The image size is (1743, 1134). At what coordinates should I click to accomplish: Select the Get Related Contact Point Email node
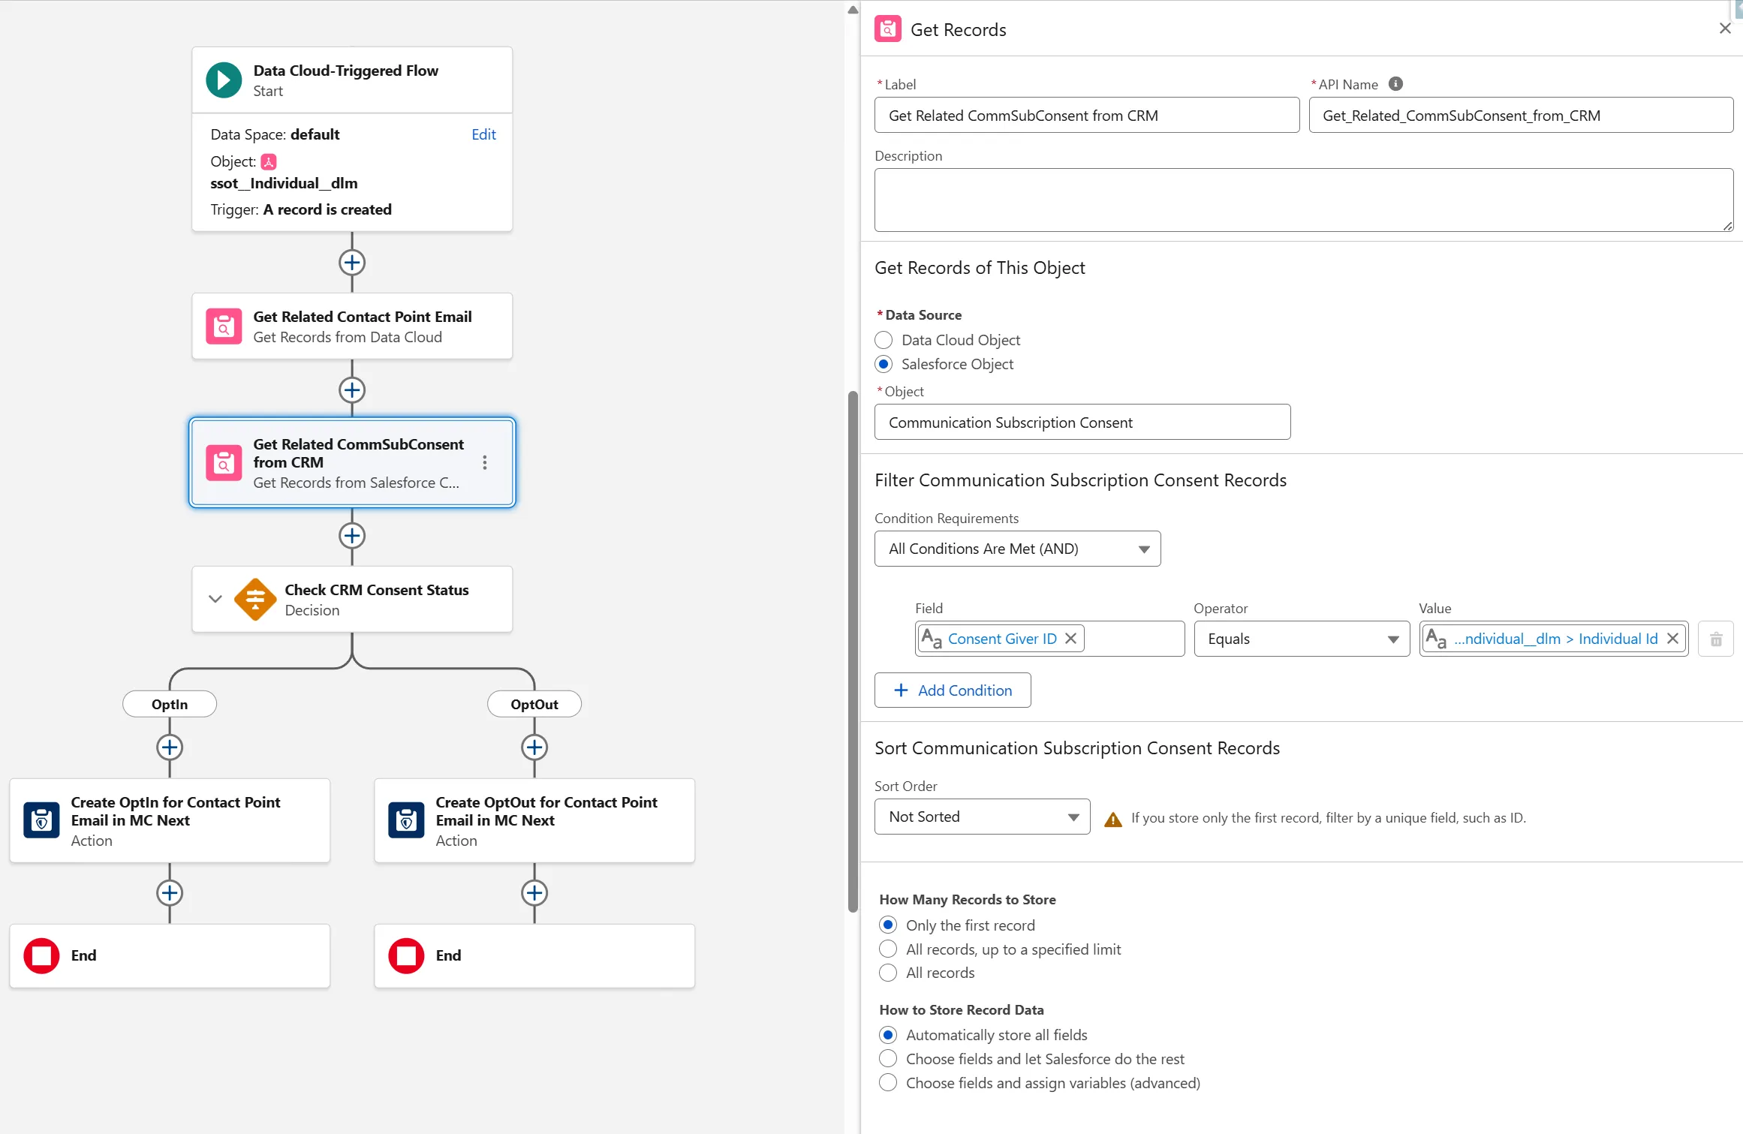pos(352,326)
